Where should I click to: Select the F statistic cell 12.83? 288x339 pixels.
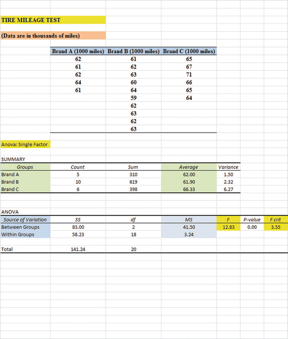(228, 227)
